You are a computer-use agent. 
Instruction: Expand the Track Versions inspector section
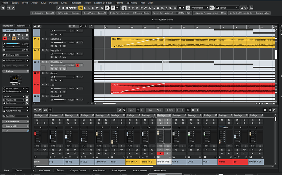[16, 121]
